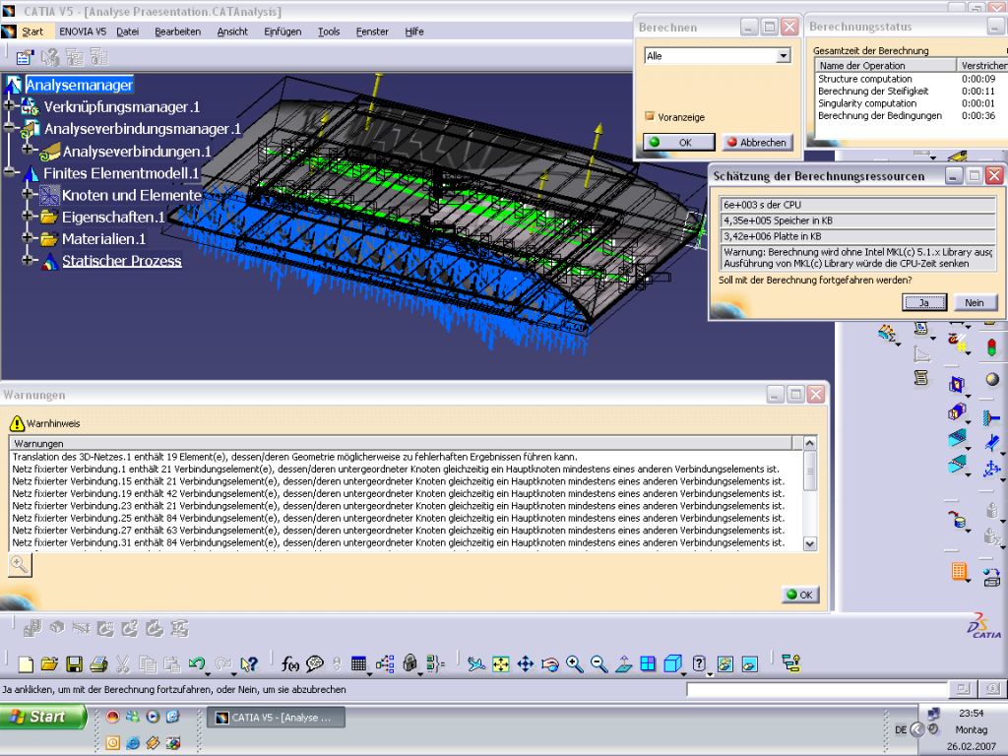This screenshot has width=1008, height=756.
Task: Zoom in with the plus magnifier
Action: (574, 664)
